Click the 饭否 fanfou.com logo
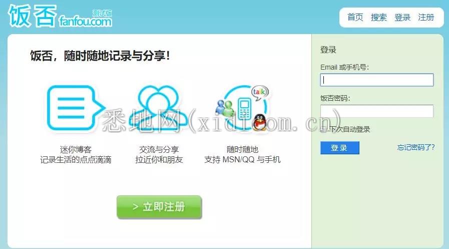Image resolution: width=449 pixels, height=249 pixels. [60, 16]
